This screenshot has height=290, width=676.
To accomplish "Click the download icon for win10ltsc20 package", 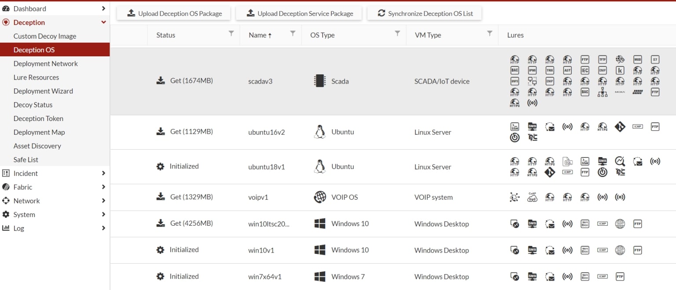I will click(161, 223).
